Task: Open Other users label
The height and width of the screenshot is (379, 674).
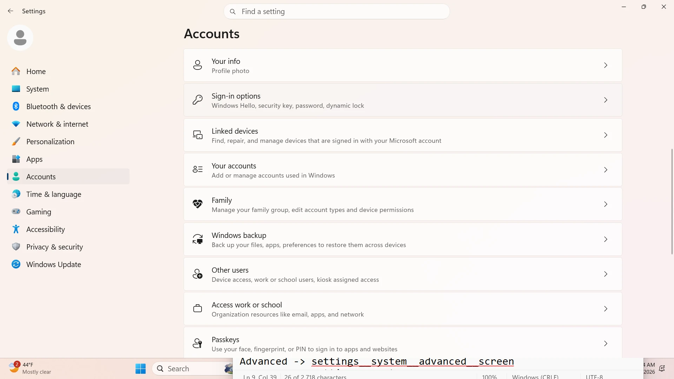Action: pos(230,270)
